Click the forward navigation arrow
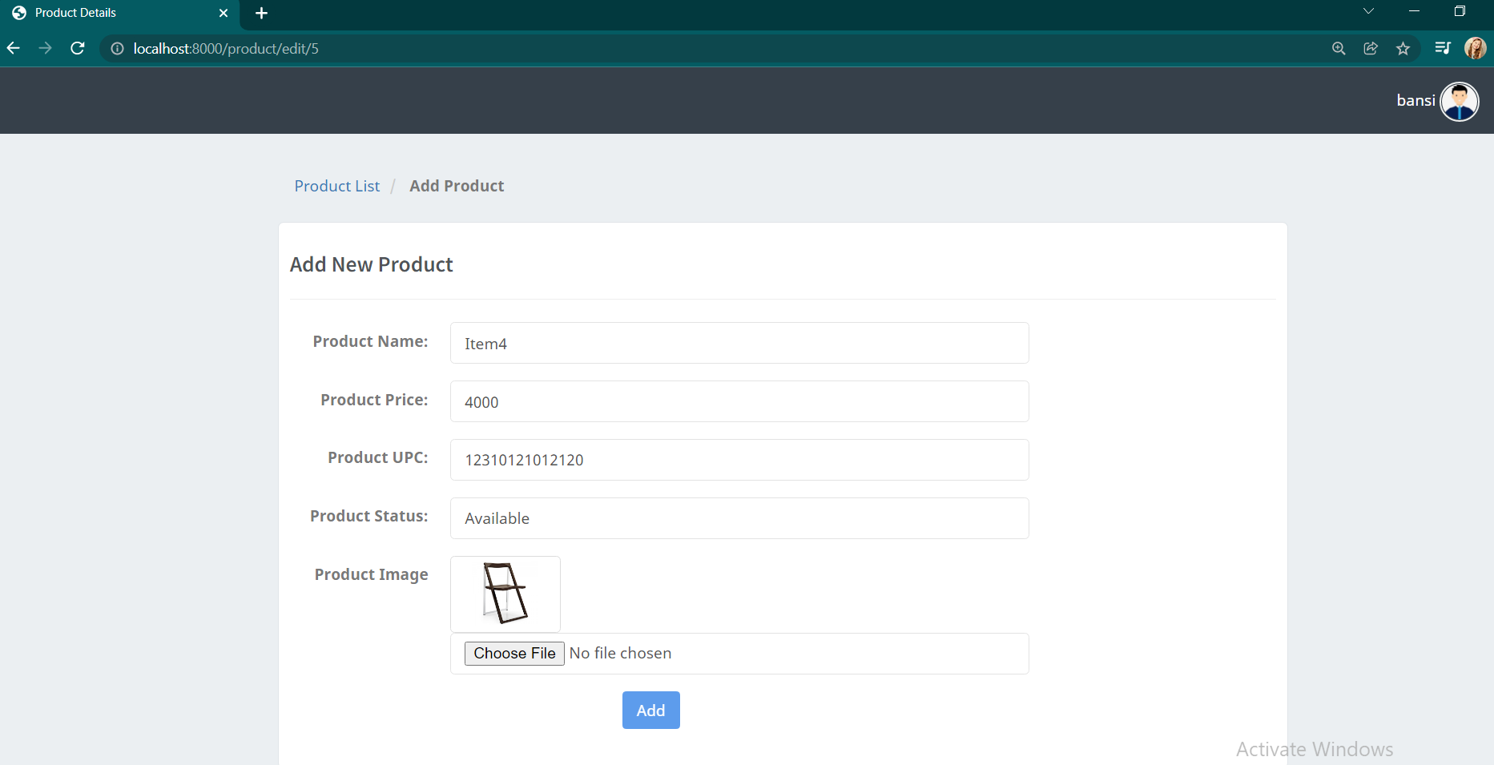 (x=45, y=48)
